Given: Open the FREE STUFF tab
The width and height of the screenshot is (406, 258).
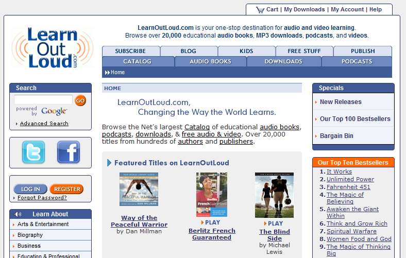Looking at the screenshot, I should pyautogui.click(x=304, y=51).
